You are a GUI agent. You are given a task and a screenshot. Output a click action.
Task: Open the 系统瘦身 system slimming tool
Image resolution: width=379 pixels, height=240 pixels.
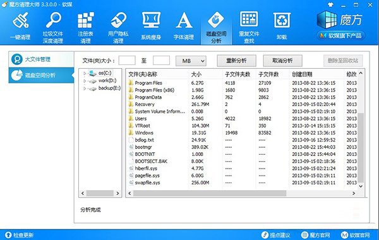pyautogui.click(x=151, y=27)
